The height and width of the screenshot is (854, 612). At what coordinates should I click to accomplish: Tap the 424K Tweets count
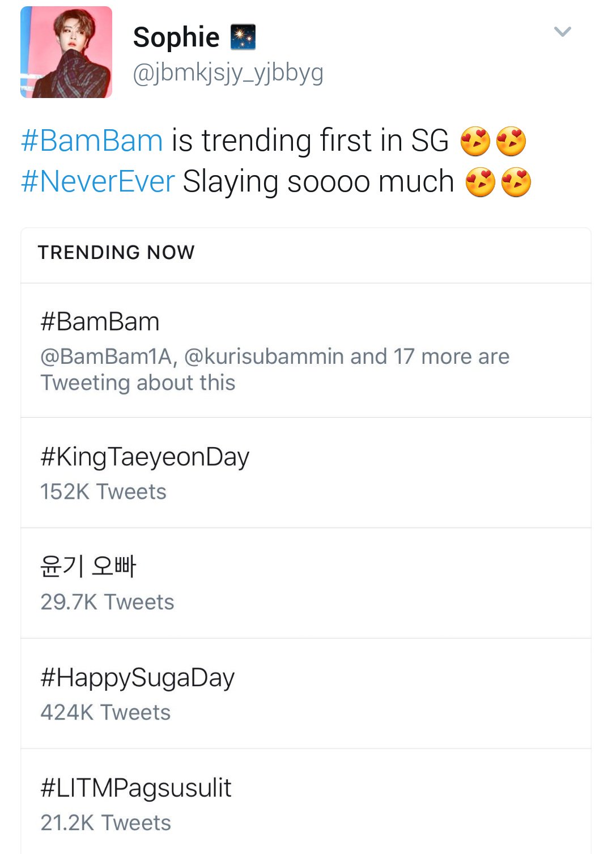(105, 712)
